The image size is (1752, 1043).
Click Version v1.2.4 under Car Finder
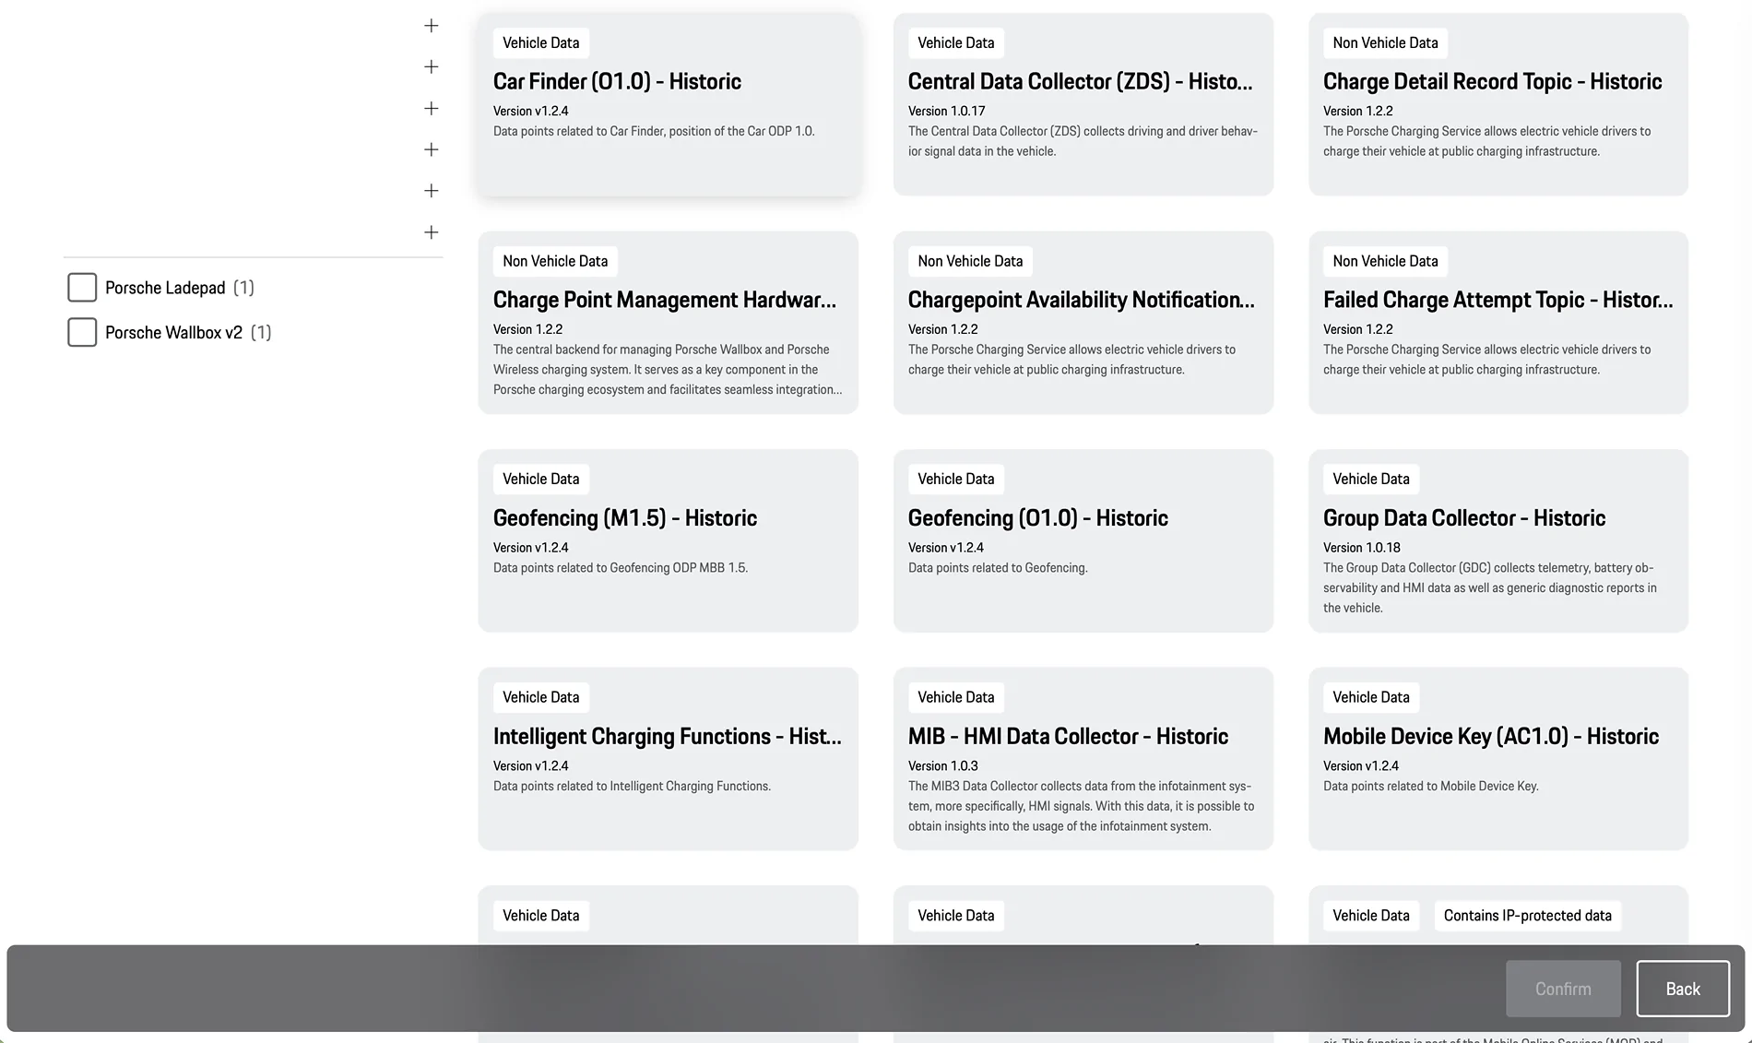tap(531, 111)
